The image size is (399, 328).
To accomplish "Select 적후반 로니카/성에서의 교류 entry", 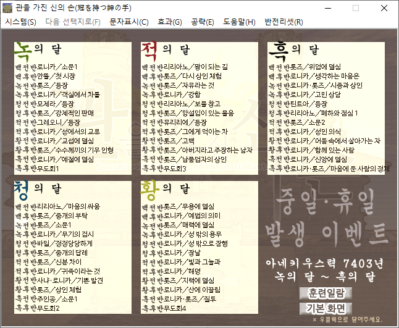I will click(x=57, y=132).
